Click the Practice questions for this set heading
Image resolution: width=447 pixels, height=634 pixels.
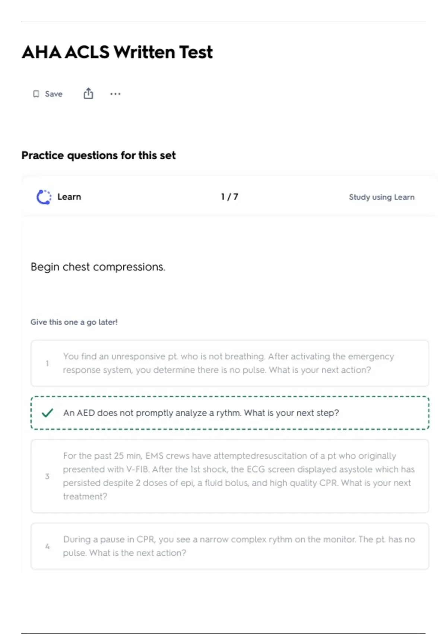click(x=99, y=155)
